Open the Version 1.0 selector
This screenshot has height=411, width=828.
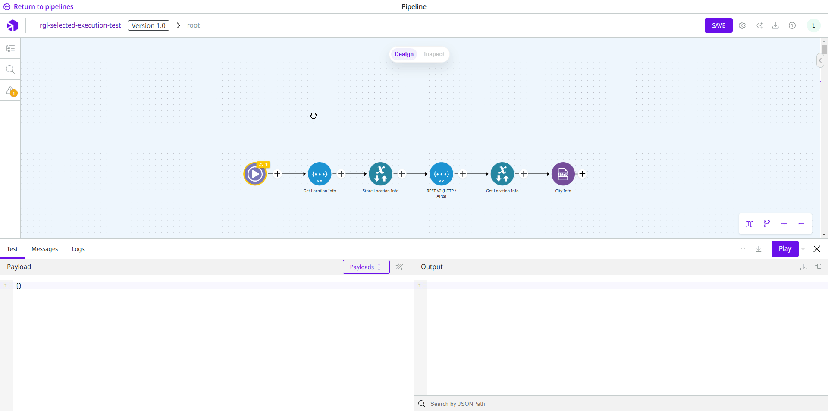pyautogui.click(x=148, y=25)
